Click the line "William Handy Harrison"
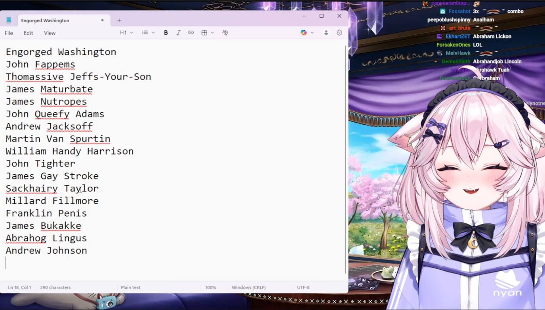The height and width of the screenshot is (310, 545). point(70,151)
